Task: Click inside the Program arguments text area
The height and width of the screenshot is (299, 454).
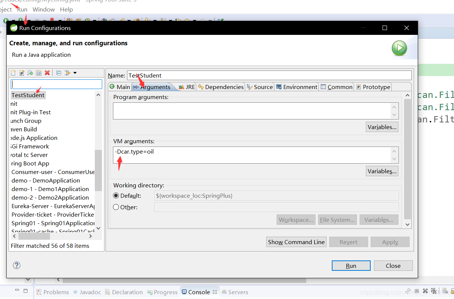Action: pyautogui.click(x=252, y=111)
